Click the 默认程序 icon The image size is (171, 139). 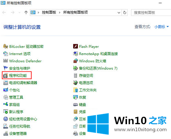pos(5,112)
